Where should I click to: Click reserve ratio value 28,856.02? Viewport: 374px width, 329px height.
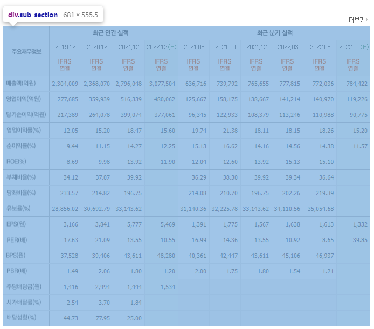[65, 209]
